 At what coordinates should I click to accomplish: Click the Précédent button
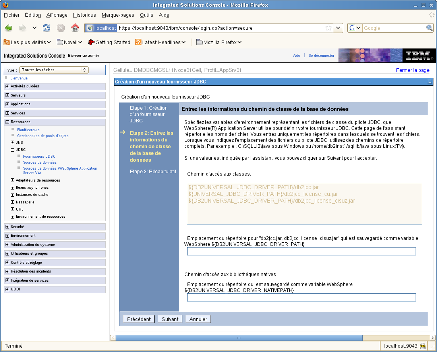coord(139,319)
